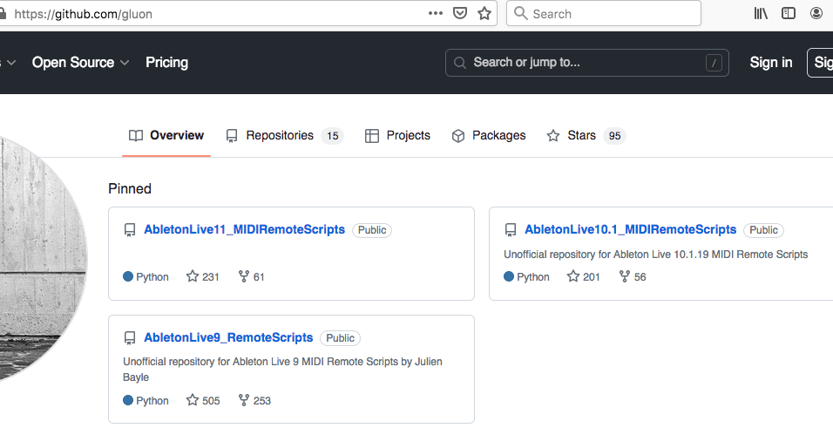The image size is (833, 428).
Task: Switch to the Packages tab
Action: pos(489,136)
